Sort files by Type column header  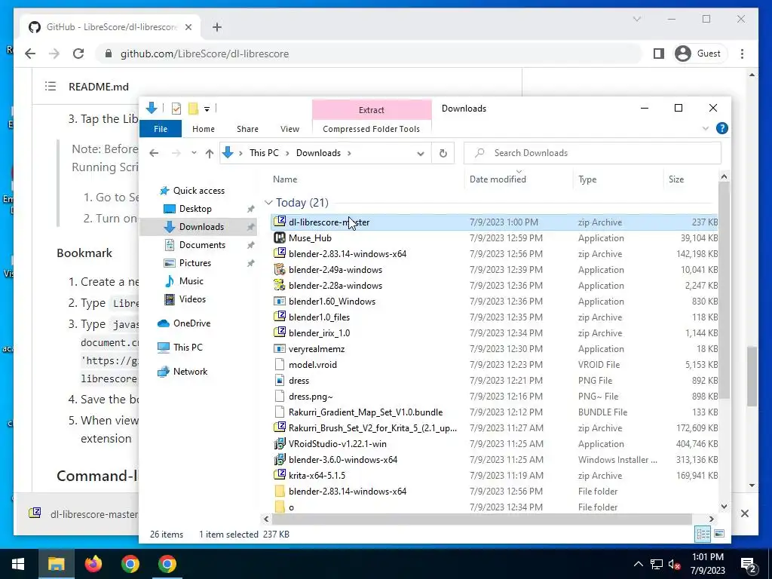(587, 179)
